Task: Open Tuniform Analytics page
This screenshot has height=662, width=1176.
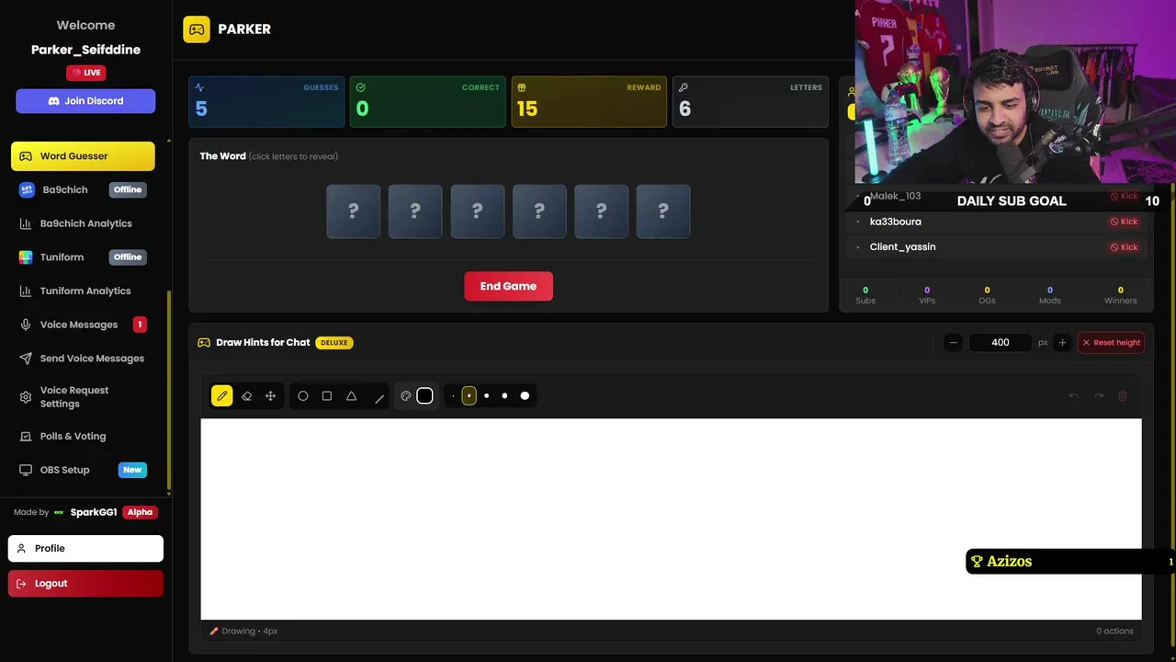Action: [x=83, y=291]
